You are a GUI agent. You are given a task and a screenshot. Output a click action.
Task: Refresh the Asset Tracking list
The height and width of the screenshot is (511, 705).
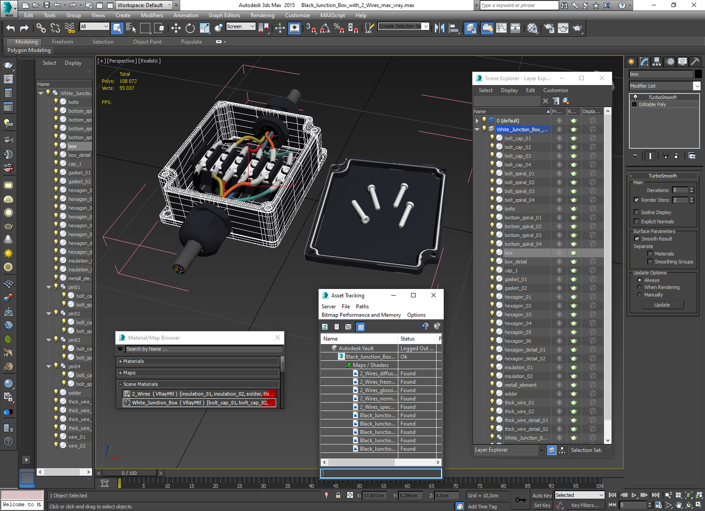pos(325,327)
